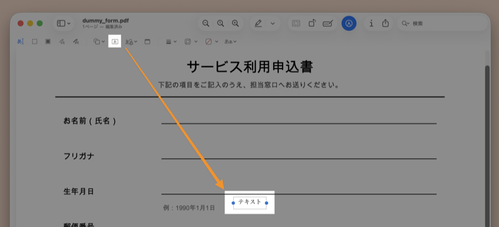This screenshot has width=499, height=227.
Task: Pick the sketch tool
Action: coord(62,41)
